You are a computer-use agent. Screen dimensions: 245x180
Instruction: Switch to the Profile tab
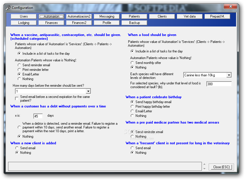(x=107, y=23)
